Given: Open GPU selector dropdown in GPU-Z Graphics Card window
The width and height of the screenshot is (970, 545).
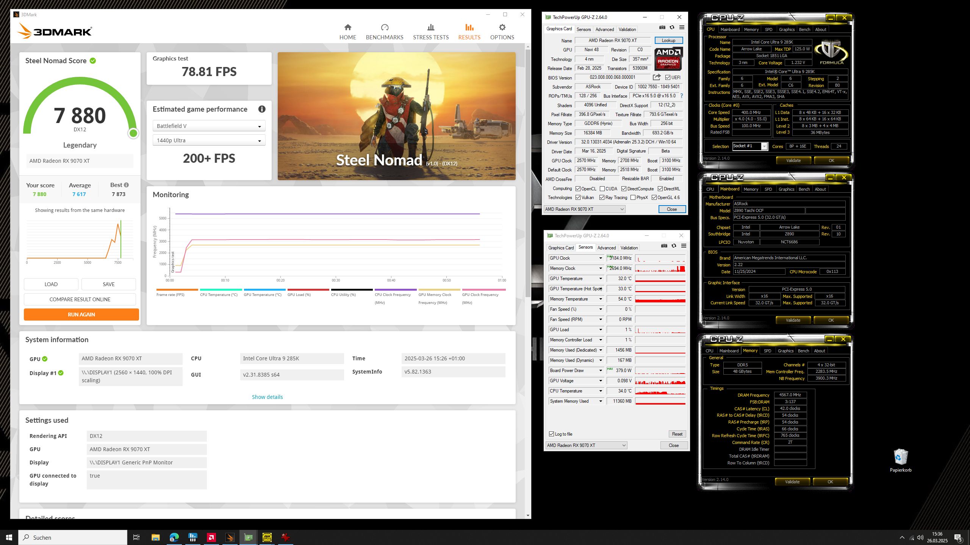Looking at the screenshot, I should pyautogui.click(x=584, y=209).
